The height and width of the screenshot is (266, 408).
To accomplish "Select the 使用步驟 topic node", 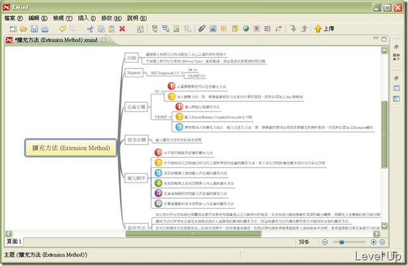I will (136, 140).
